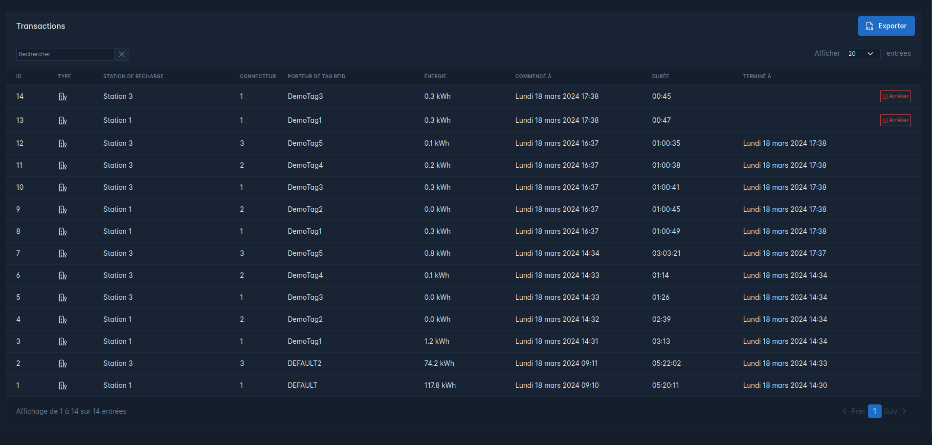Click the type icon for transaction 8

click(63, 232)
